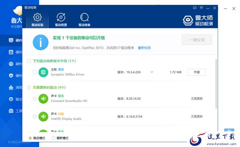Tick the Conexant SmartAudio HD checkbox
Image resolution: width=240 pixels, height=147 pixels.
point(34,99)
